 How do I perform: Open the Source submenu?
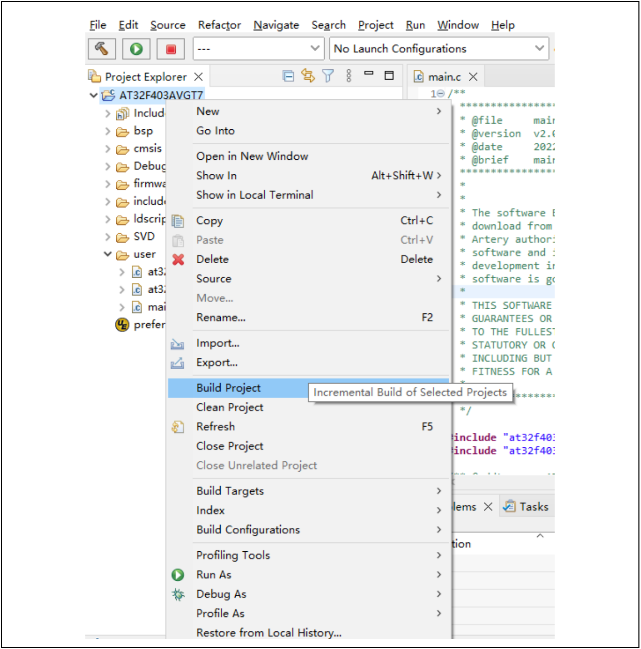pyautogui.click(x=309, y=279)
